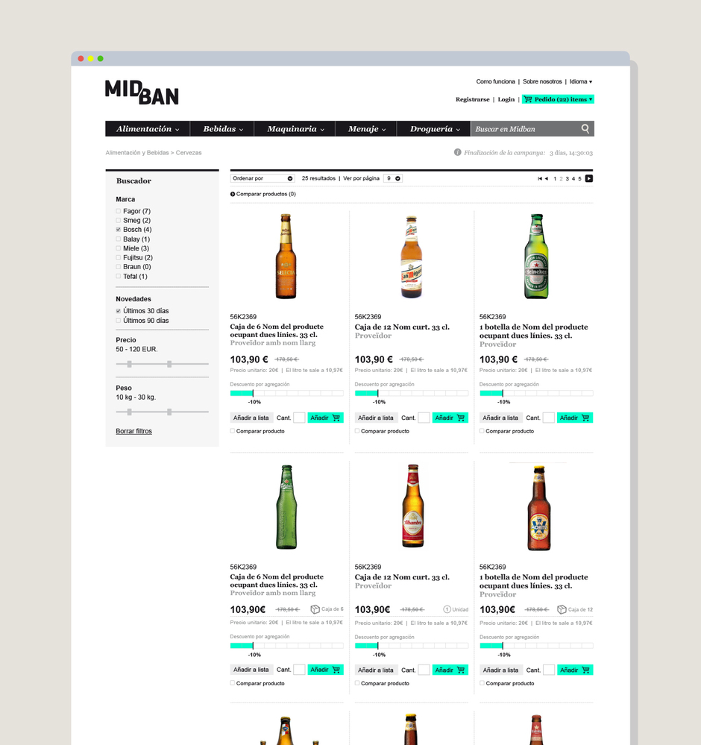701x745 pixels.
Task: Click the Precio slider left handle
Action: (129, 364)
